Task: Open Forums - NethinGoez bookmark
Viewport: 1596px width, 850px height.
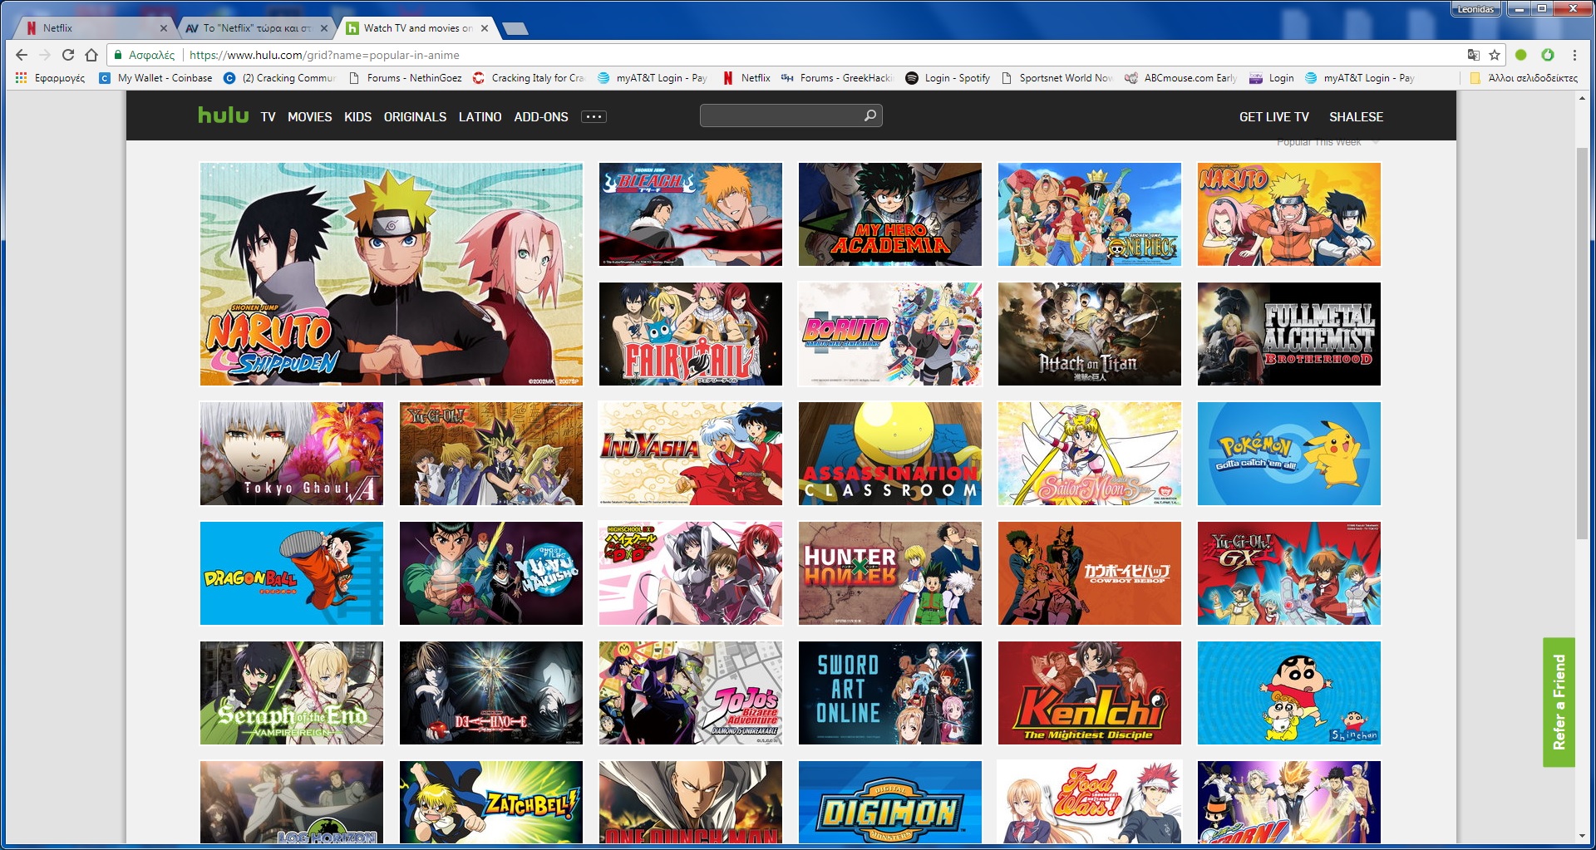Action: click(406, 78)
